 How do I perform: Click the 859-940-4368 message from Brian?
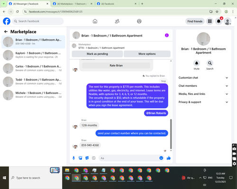90,145
